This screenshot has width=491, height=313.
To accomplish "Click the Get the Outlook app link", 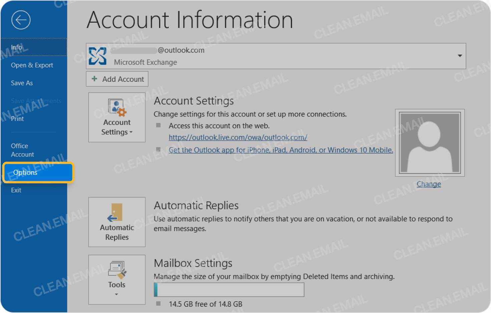I will (x=281, y=150).
